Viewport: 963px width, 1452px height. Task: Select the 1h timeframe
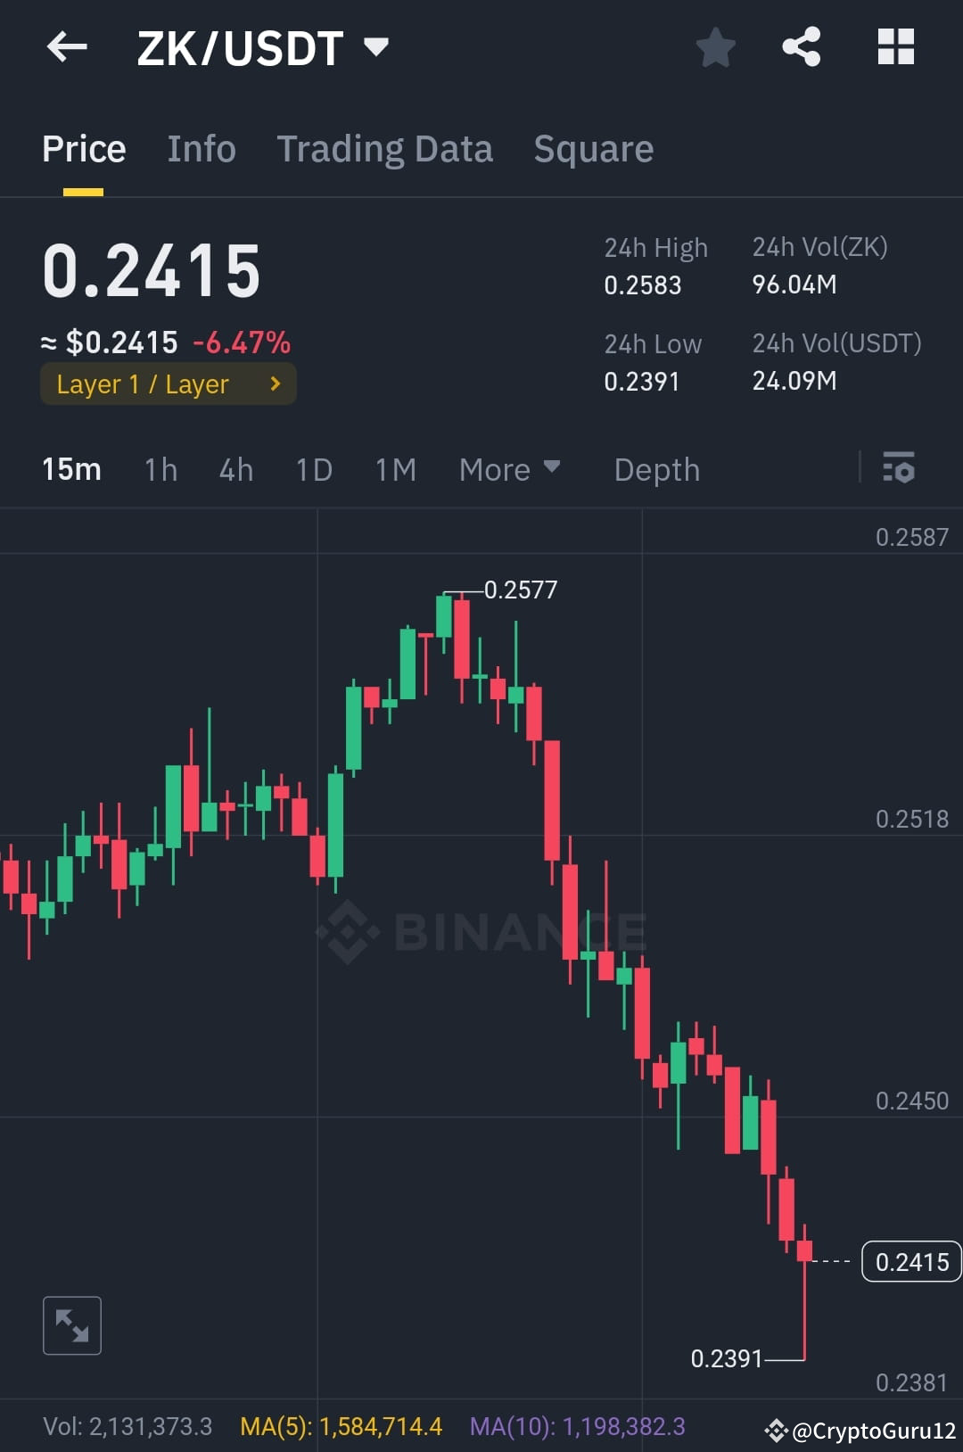(160, 469)
